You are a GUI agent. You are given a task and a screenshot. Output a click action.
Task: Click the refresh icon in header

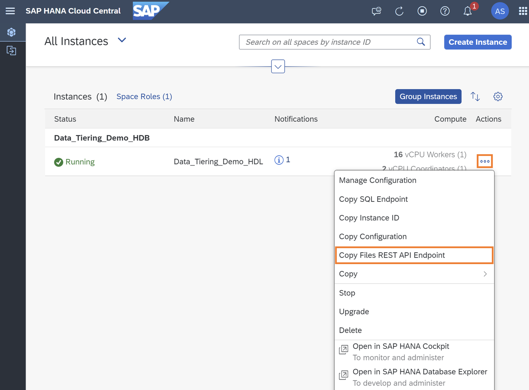point(399,11)
